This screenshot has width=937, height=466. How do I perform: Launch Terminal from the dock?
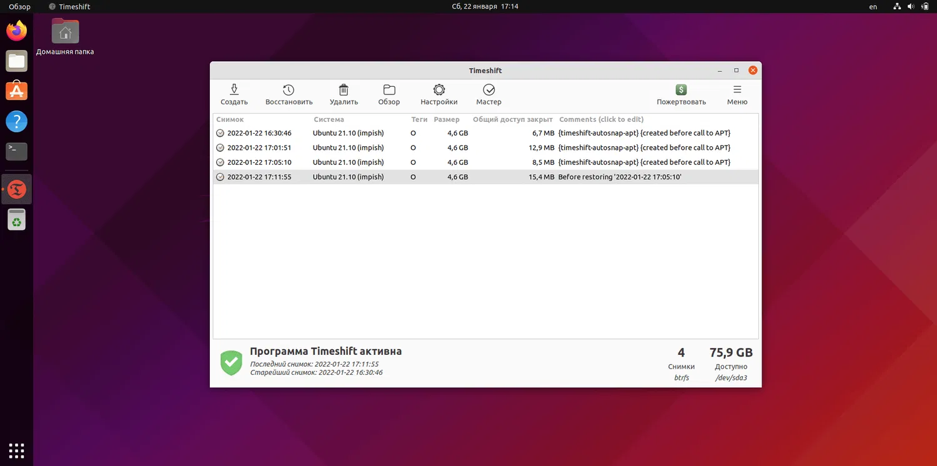point(17,151)
